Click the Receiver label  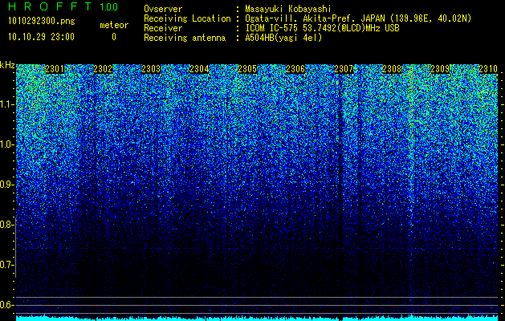pos(163,28)
